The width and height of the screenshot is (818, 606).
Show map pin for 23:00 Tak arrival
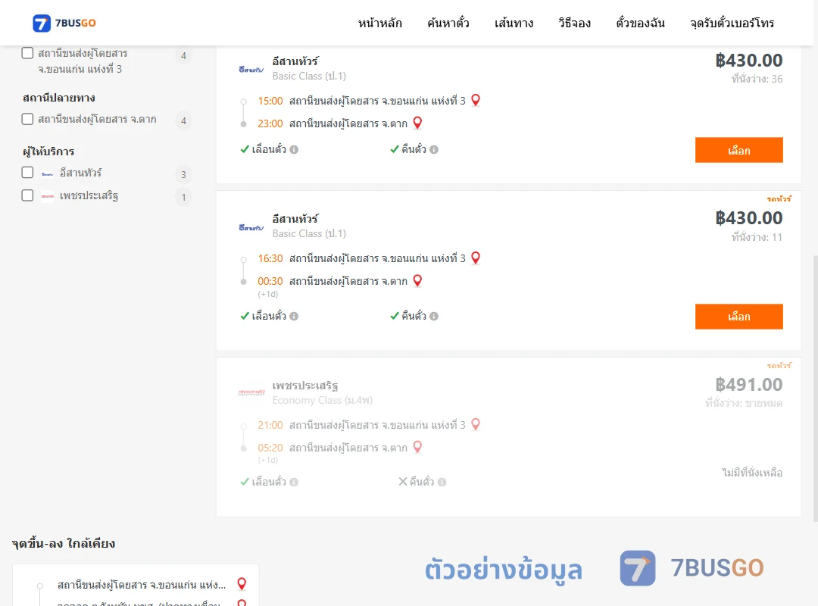(417, 123)
